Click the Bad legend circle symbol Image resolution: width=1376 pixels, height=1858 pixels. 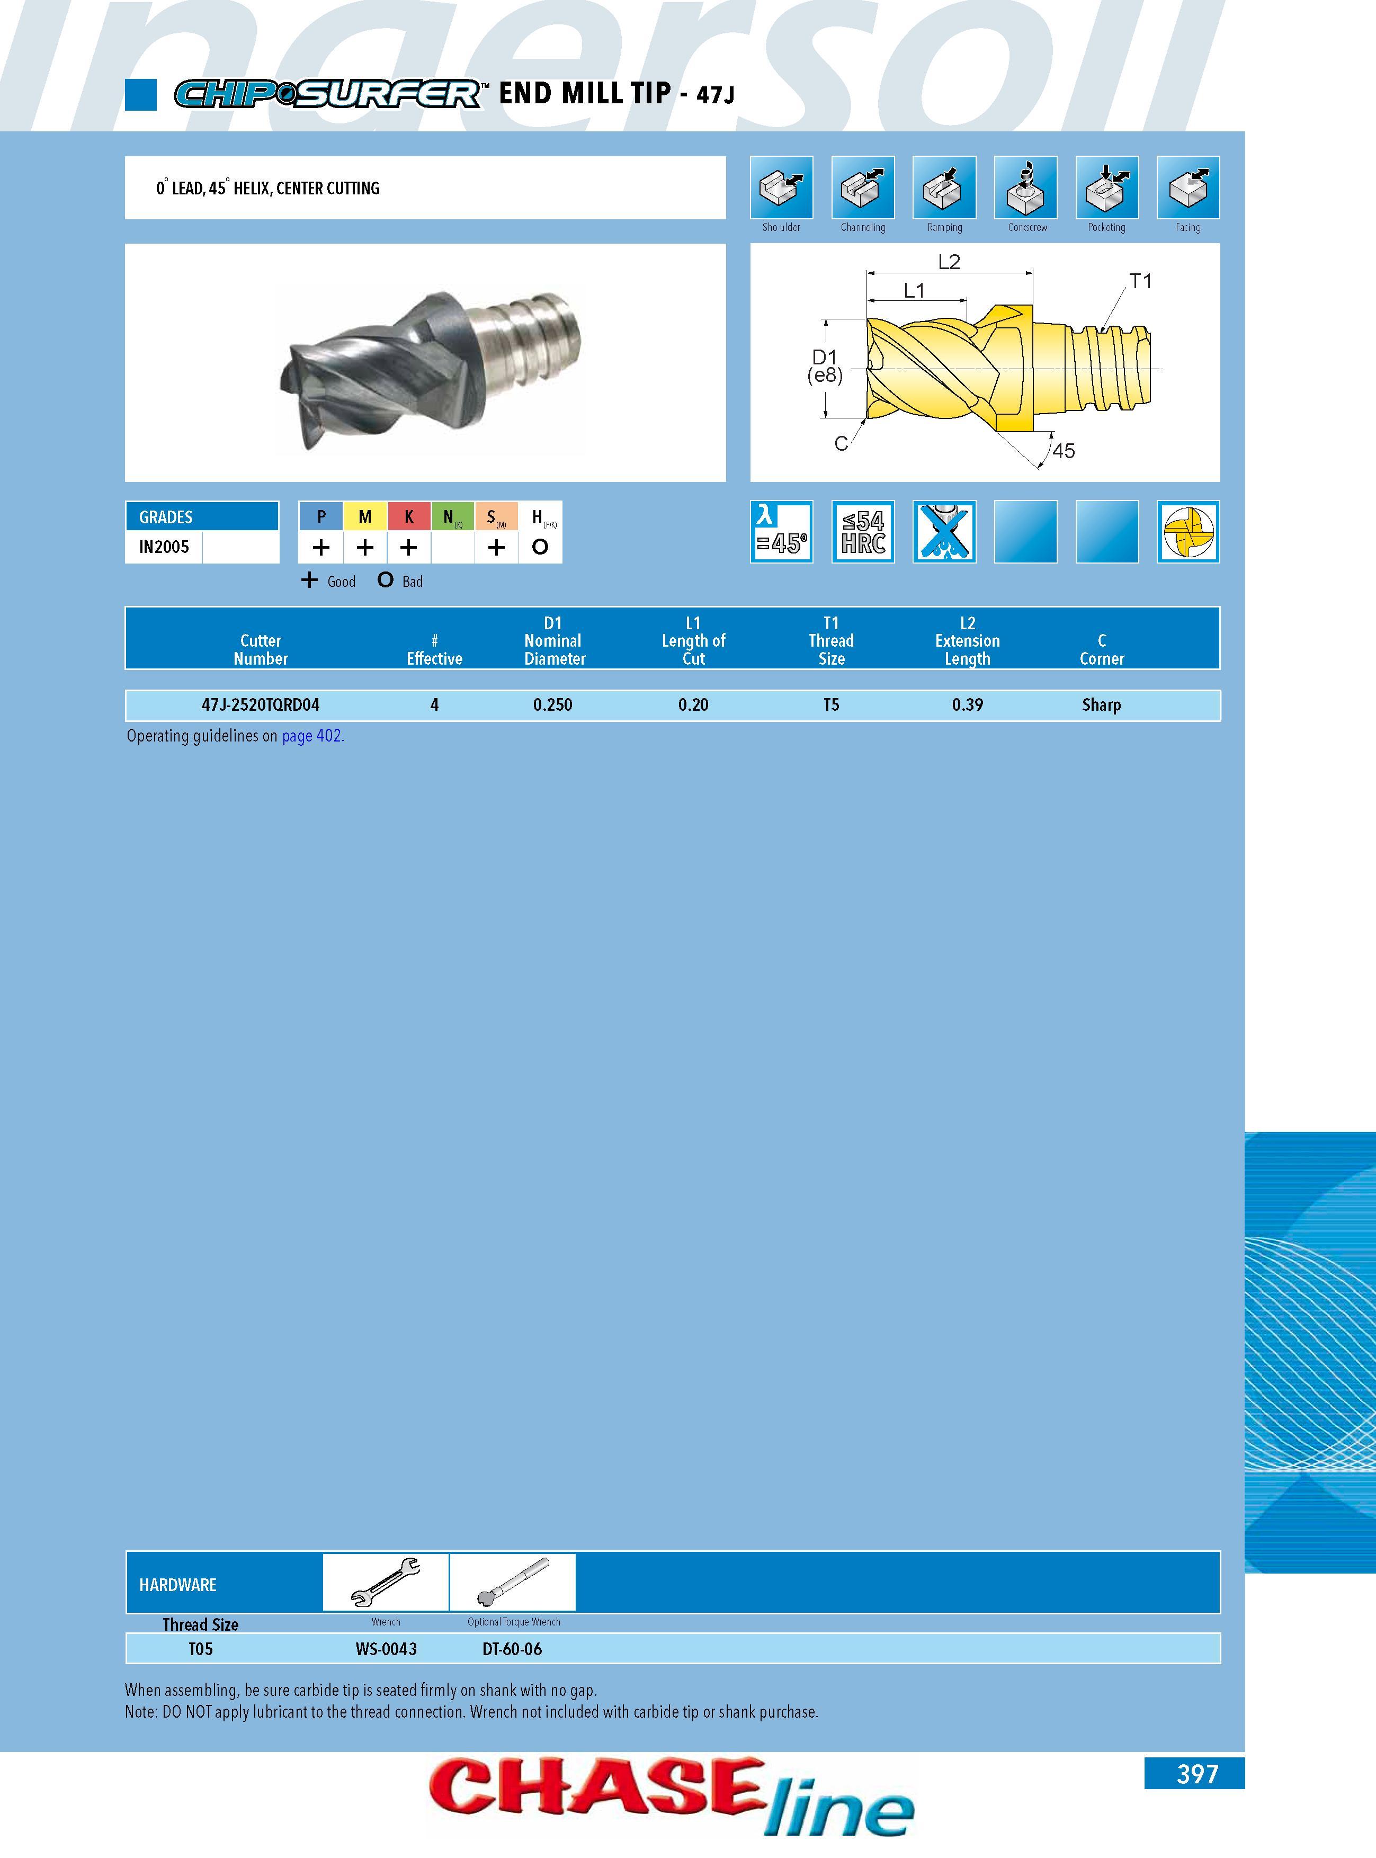click(385, 579)
